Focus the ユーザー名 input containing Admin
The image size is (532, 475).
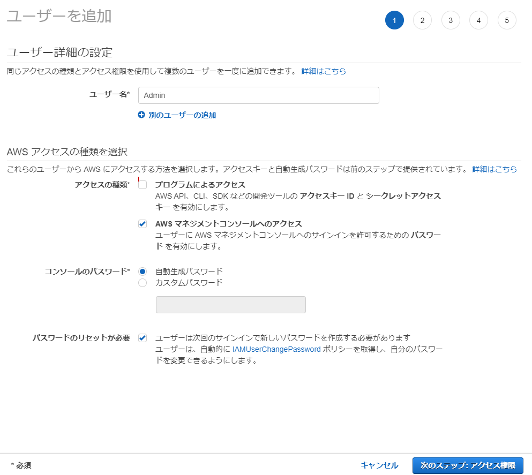(x=259, y=95)
